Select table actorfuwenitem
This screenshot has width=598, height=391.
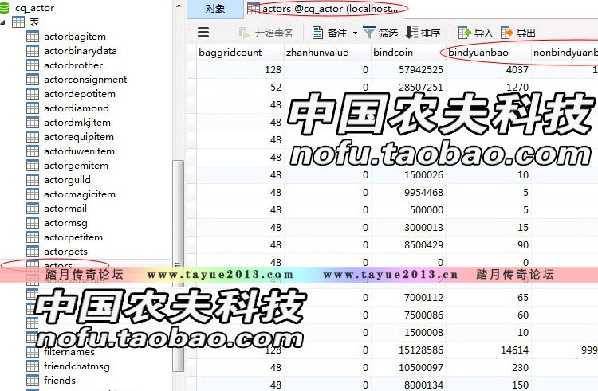pos(79,151)
